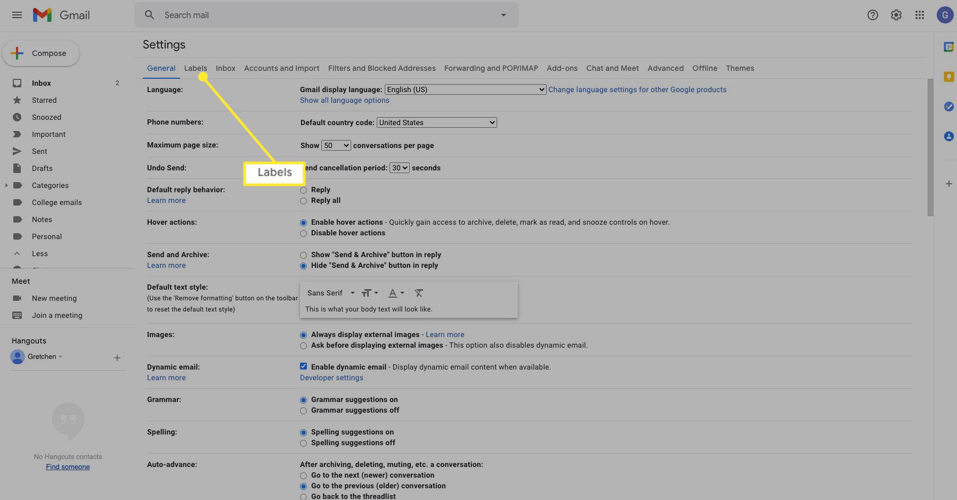
Task: Open the text color dropdown
Action: point(396,293)
